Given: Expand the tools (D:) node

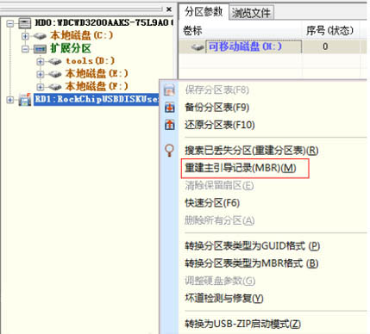Looking at the screenshot, I should pos(40,61).
